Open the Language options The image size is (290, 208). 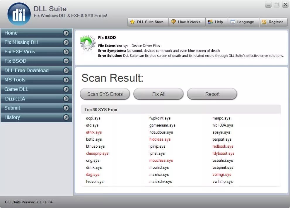pos(243,22)
